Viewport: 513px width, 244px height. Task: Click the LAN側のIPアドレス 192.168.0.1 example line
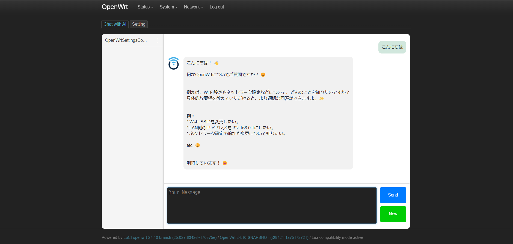pyautogui.click(x=231, y=128)
